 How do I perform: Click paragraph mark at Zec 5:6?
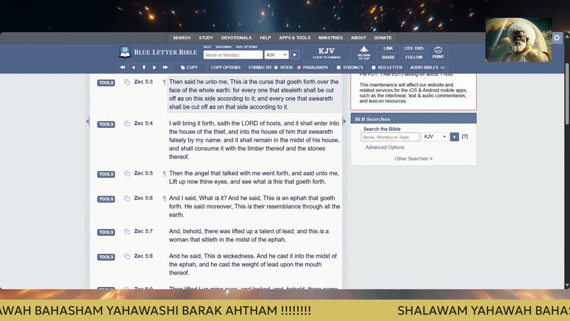[x=164, y=198]
